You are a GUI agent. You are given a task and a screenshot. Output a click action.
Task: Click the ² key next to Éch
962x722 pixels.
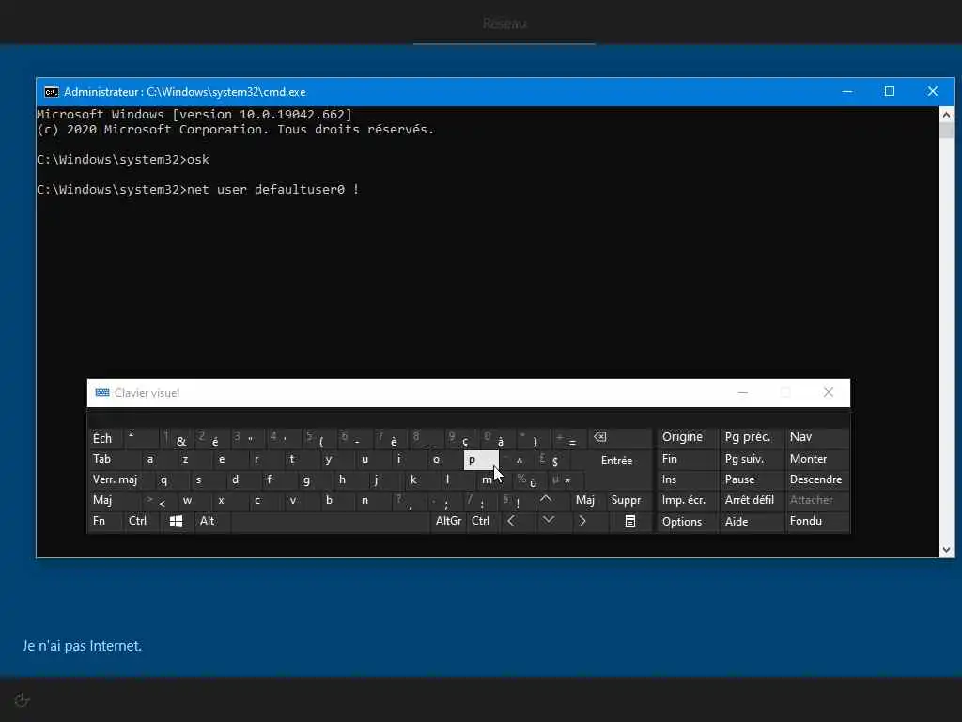[x=141, y=438]
